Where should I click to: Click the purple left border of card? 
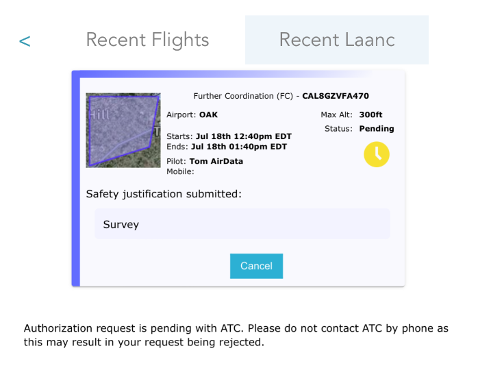tap(75, 178)
